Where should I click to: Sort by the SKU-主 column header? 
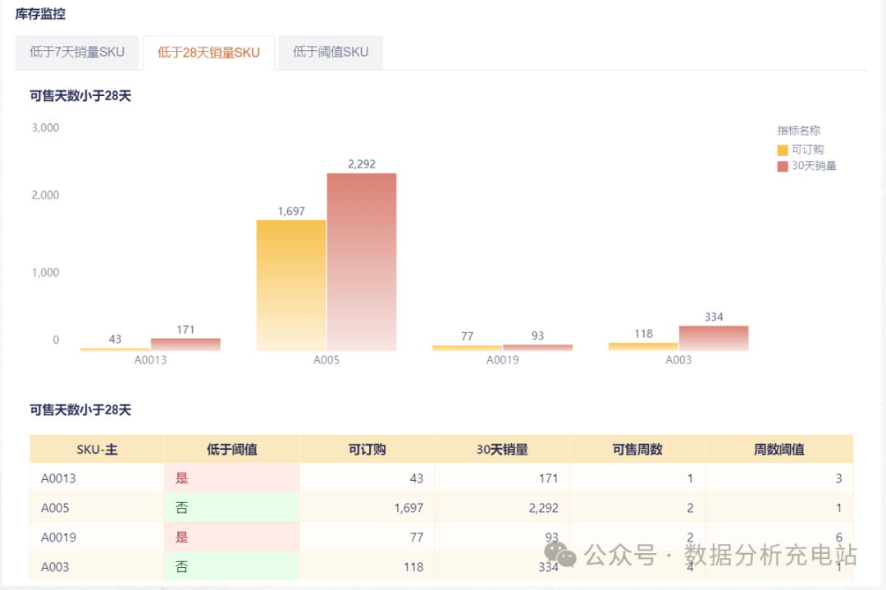click(x=97, y=450)
